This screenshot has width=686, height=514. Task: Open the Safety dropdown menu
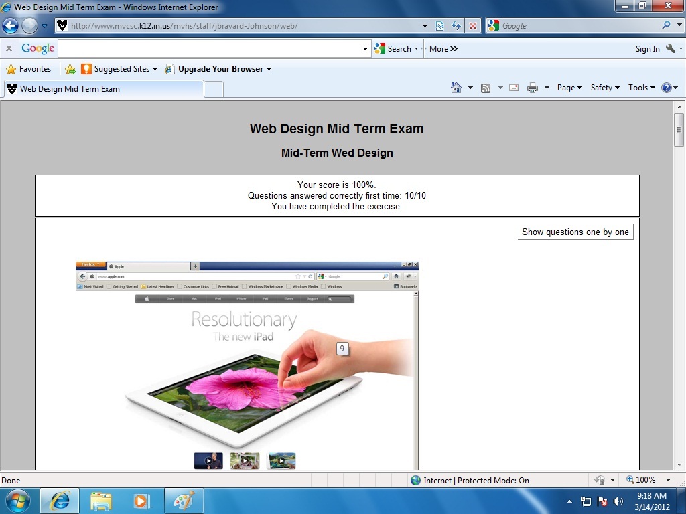(604, 88)
